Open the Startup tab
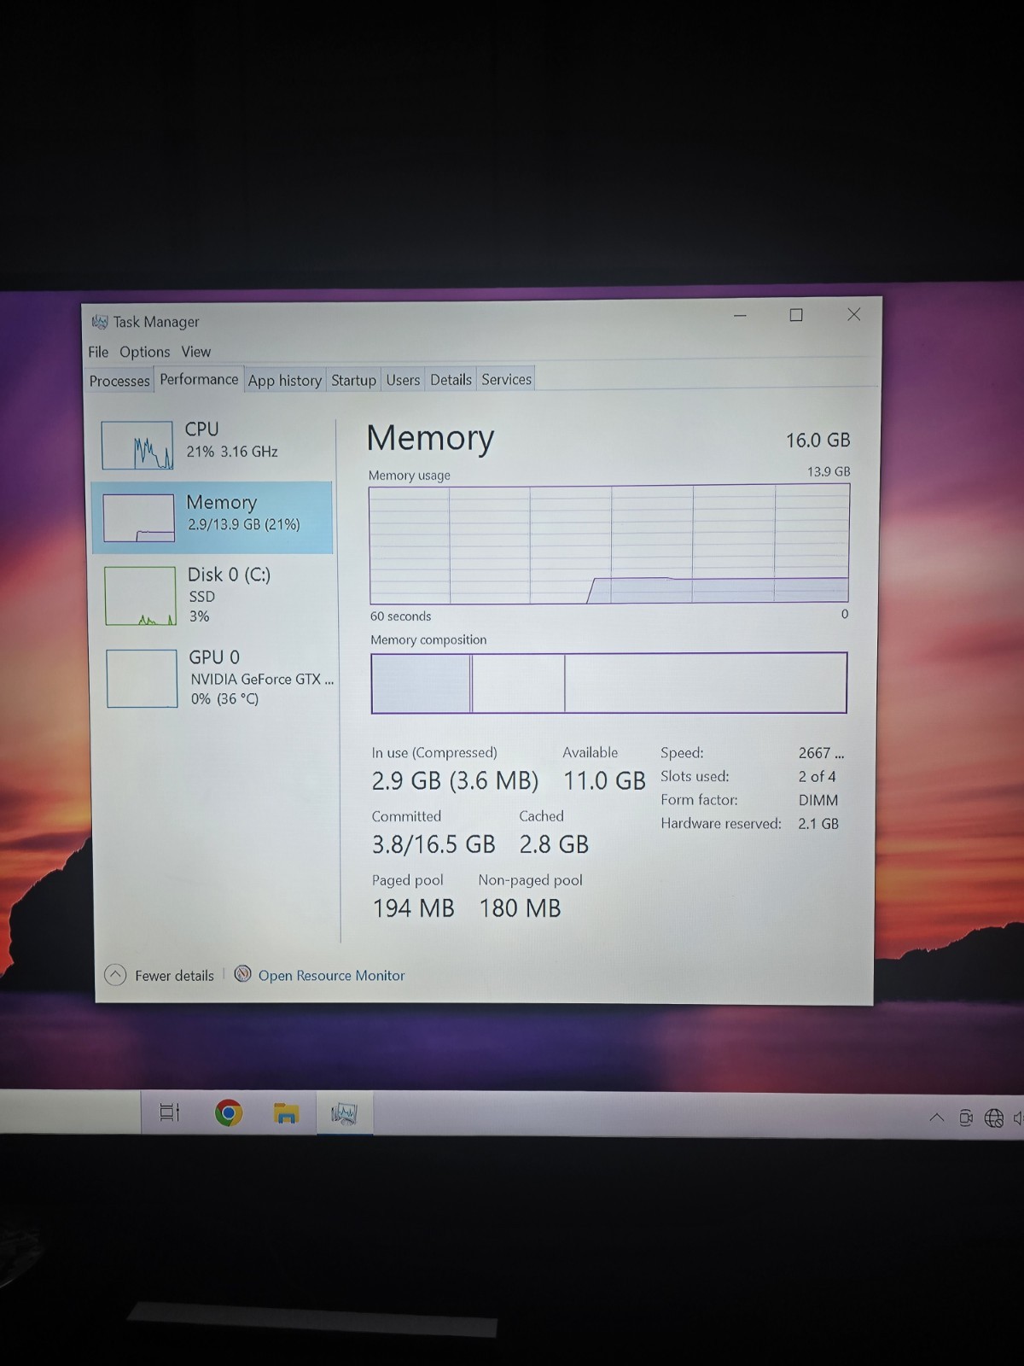Viewport: 1024px width, 1366px height. (353, 380)
